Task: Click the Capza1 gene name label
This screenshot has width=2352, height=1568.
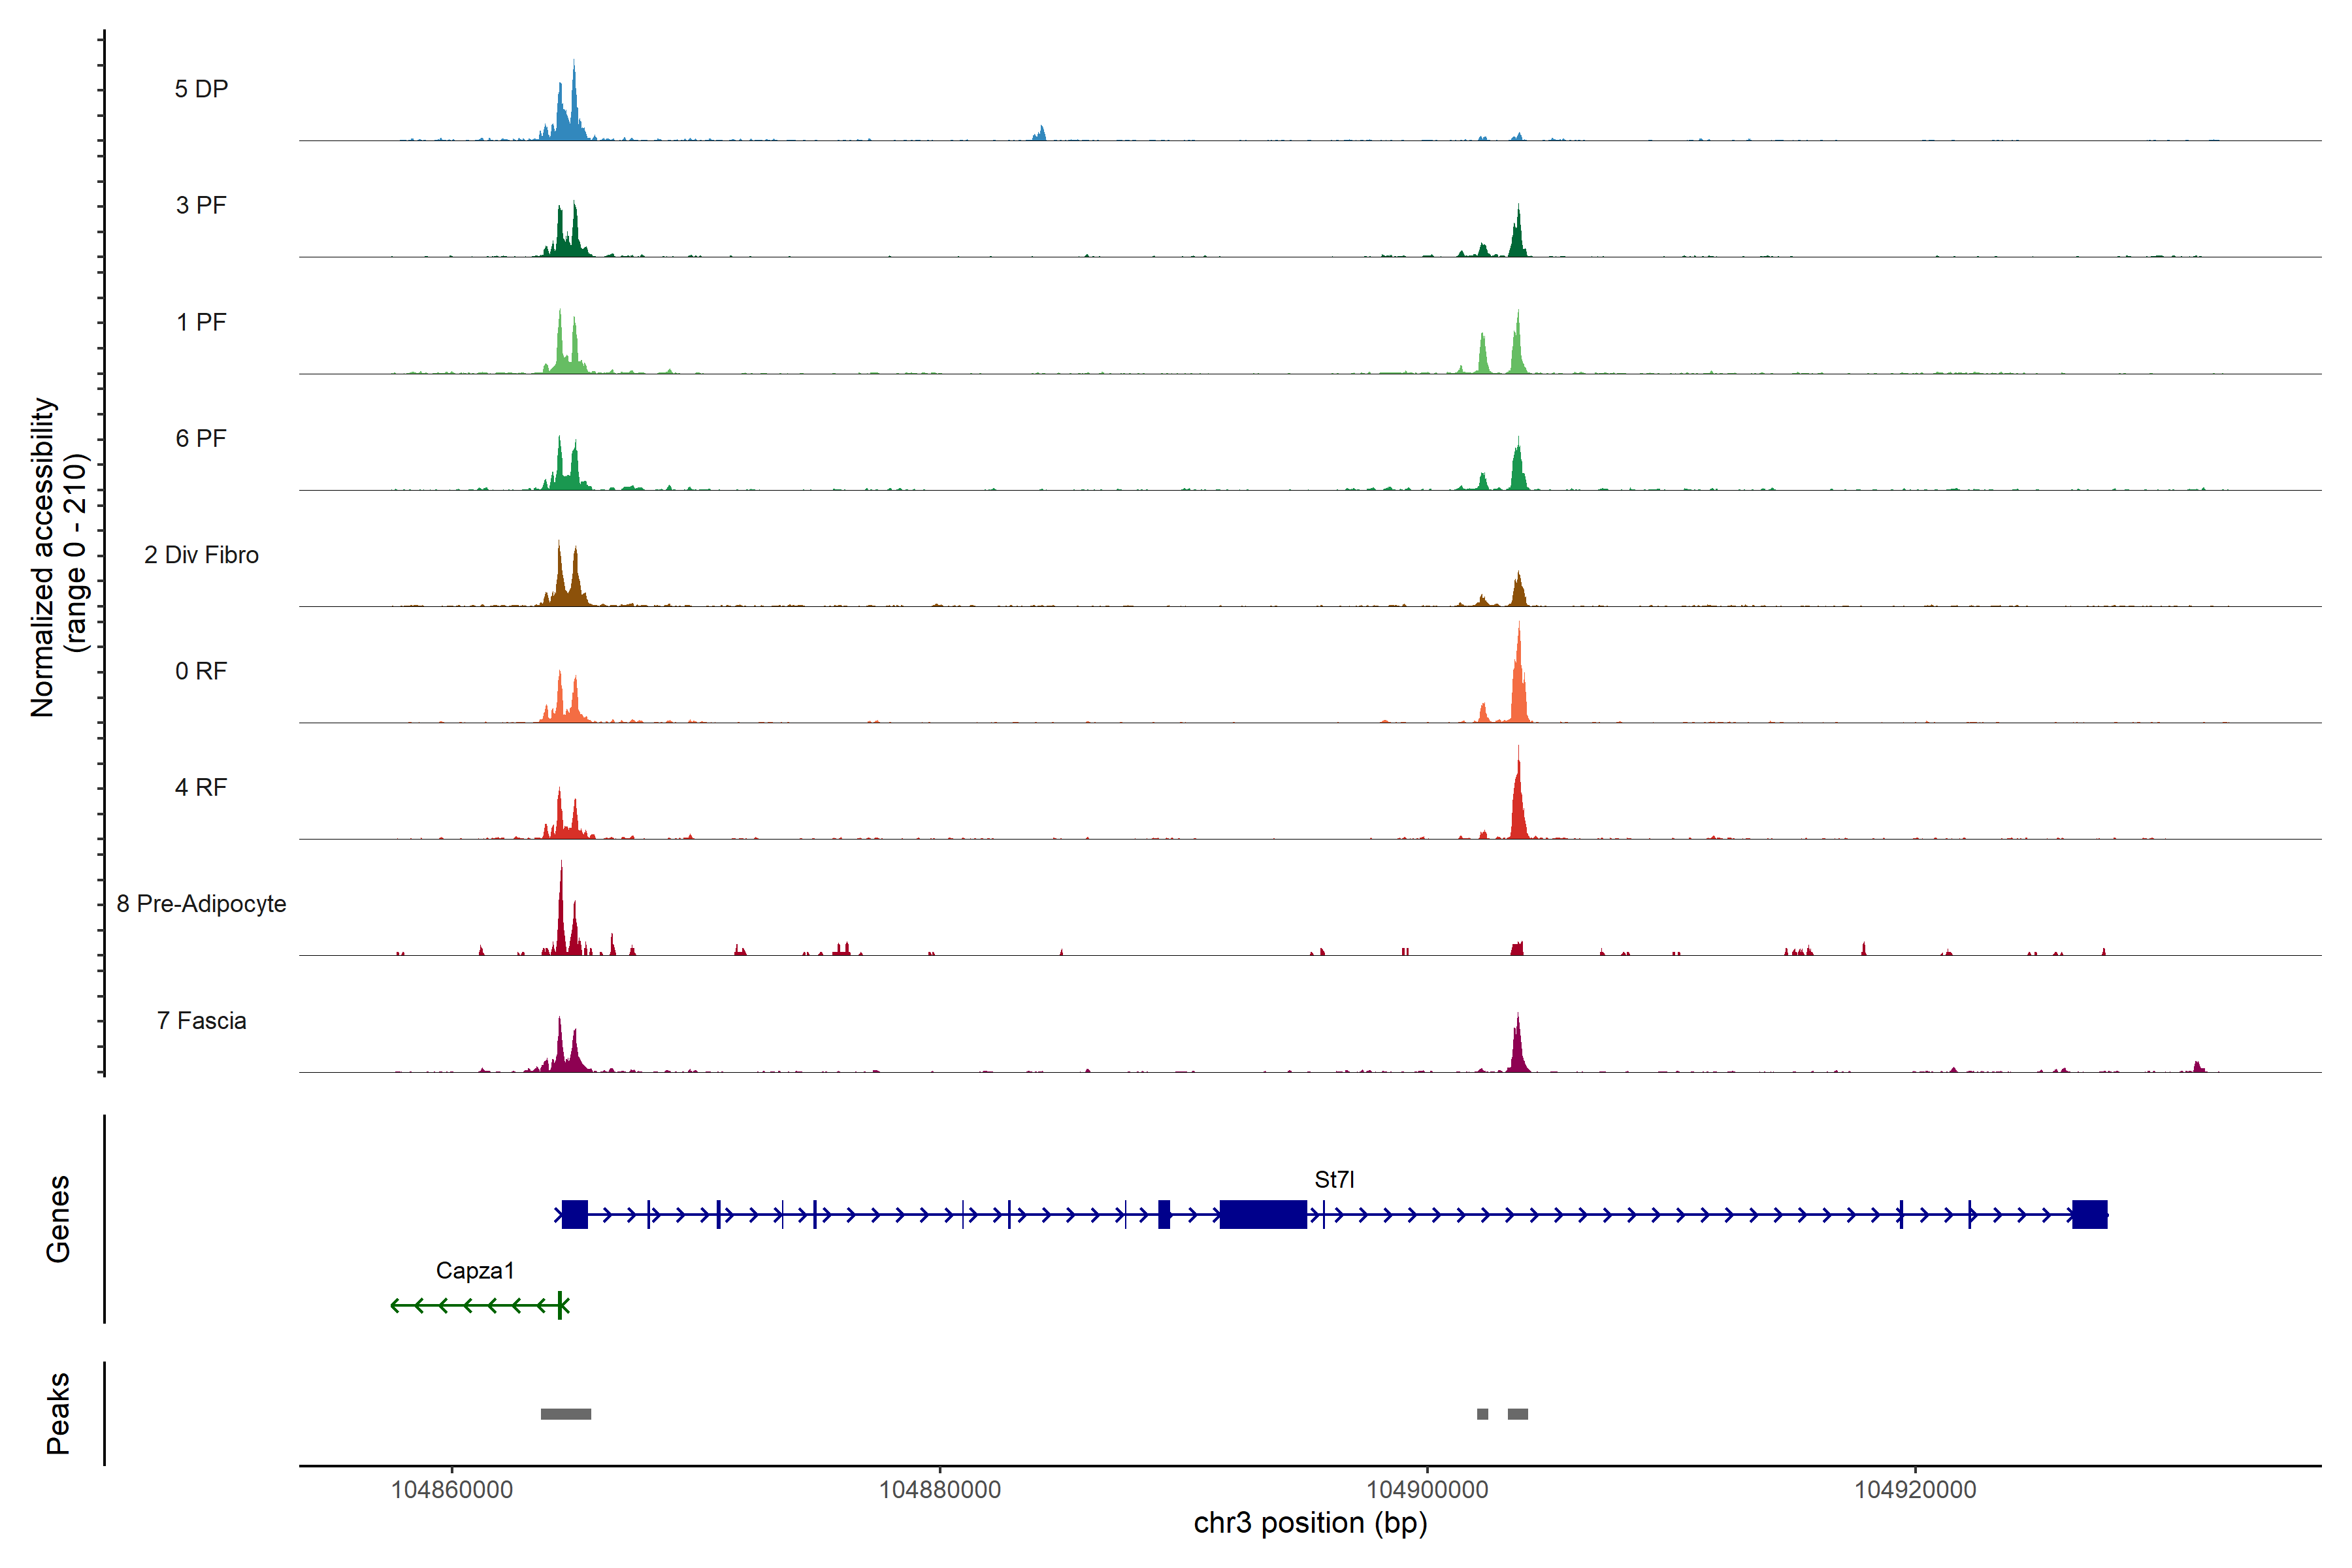Action: [475, 1271]
